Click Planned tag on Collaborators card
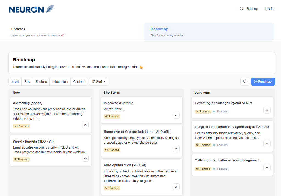Viewport: 281px width, 196px height. (x=203, y=169)
